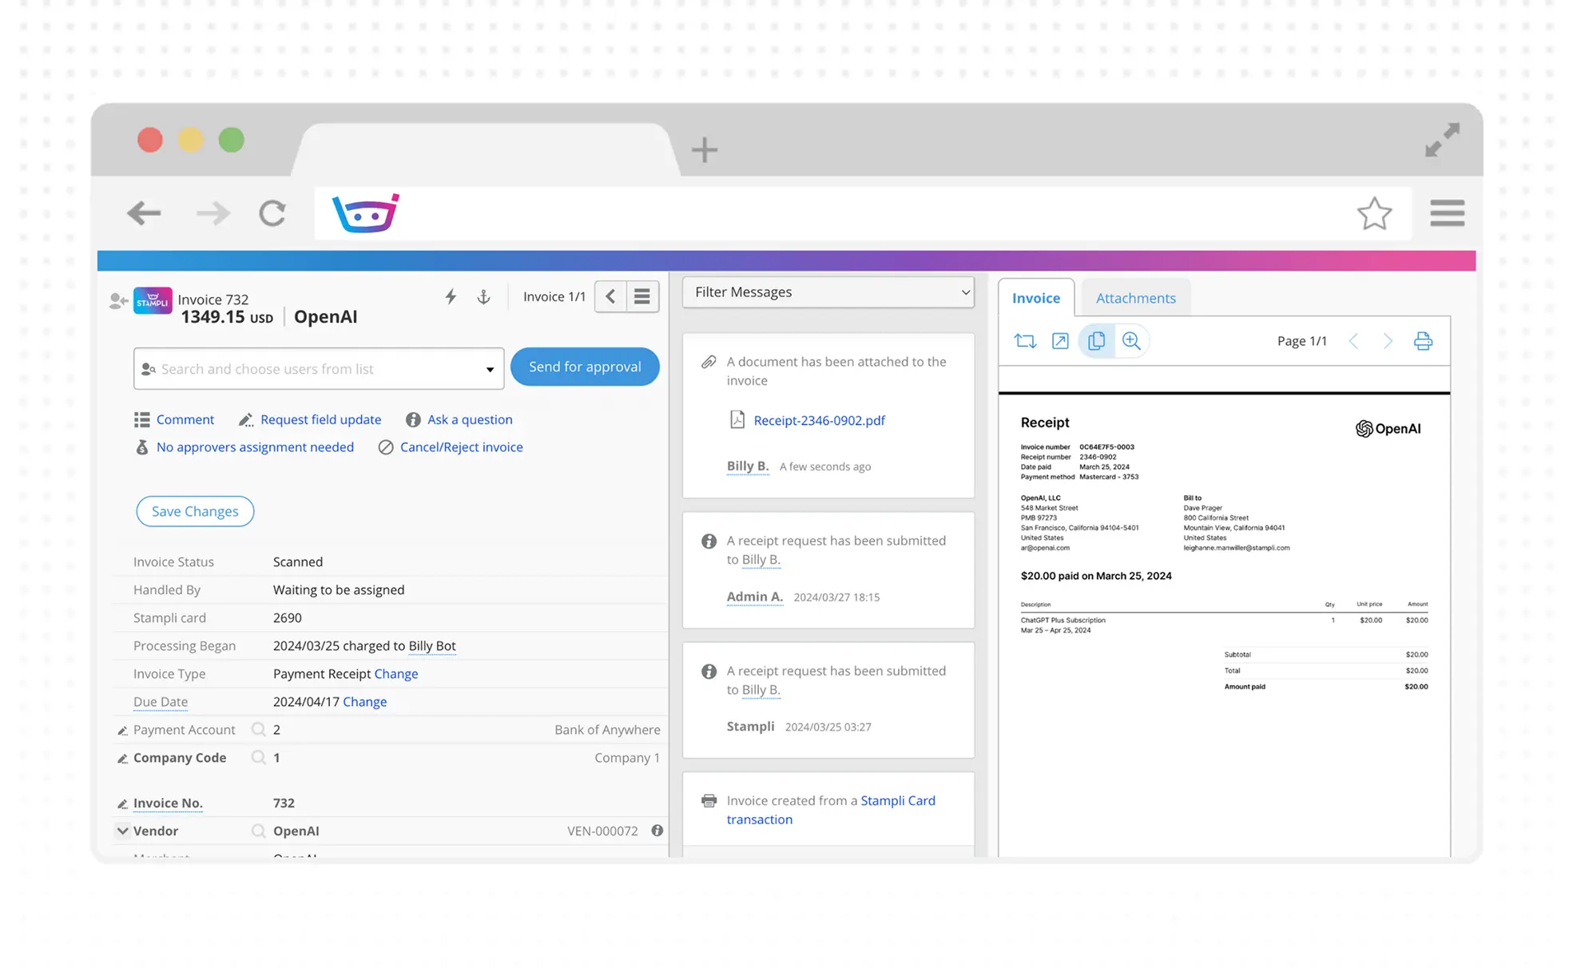This screenshot has width=1573, height=968.
Task: Collapse the Vendor section chevron
Action: [122, 831]
